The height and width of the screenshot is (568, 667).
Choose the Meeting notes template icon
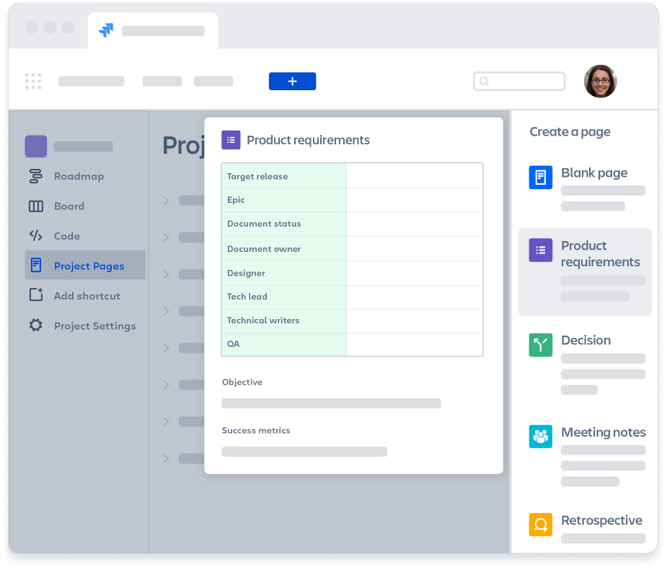540,437
